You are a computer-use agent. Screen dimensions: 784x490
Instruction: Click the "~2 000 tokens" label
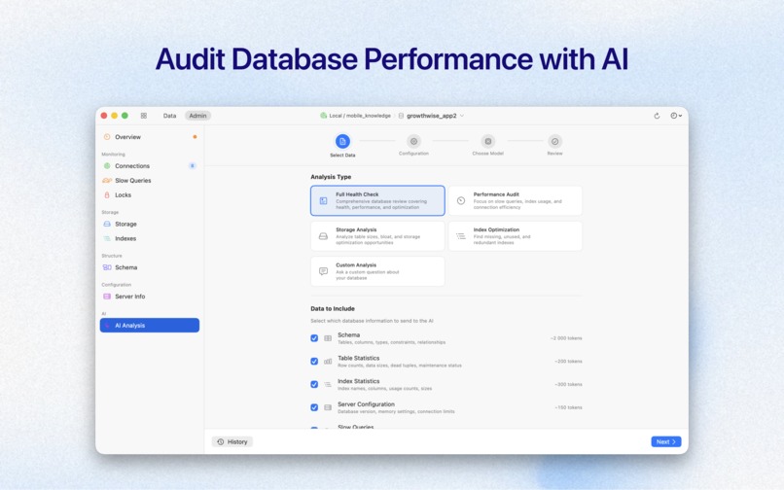click(566, 338)
